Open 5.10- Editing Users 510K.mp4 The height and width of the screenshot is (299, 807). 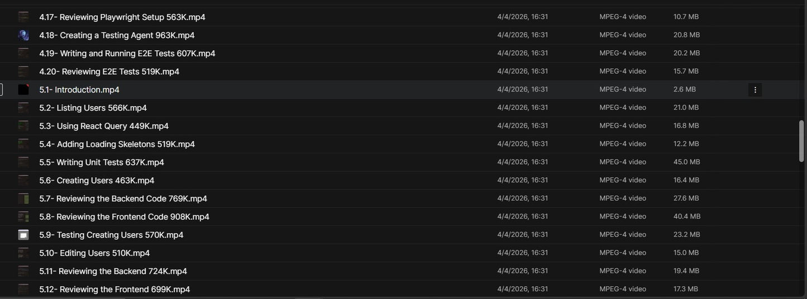(94, 253)
